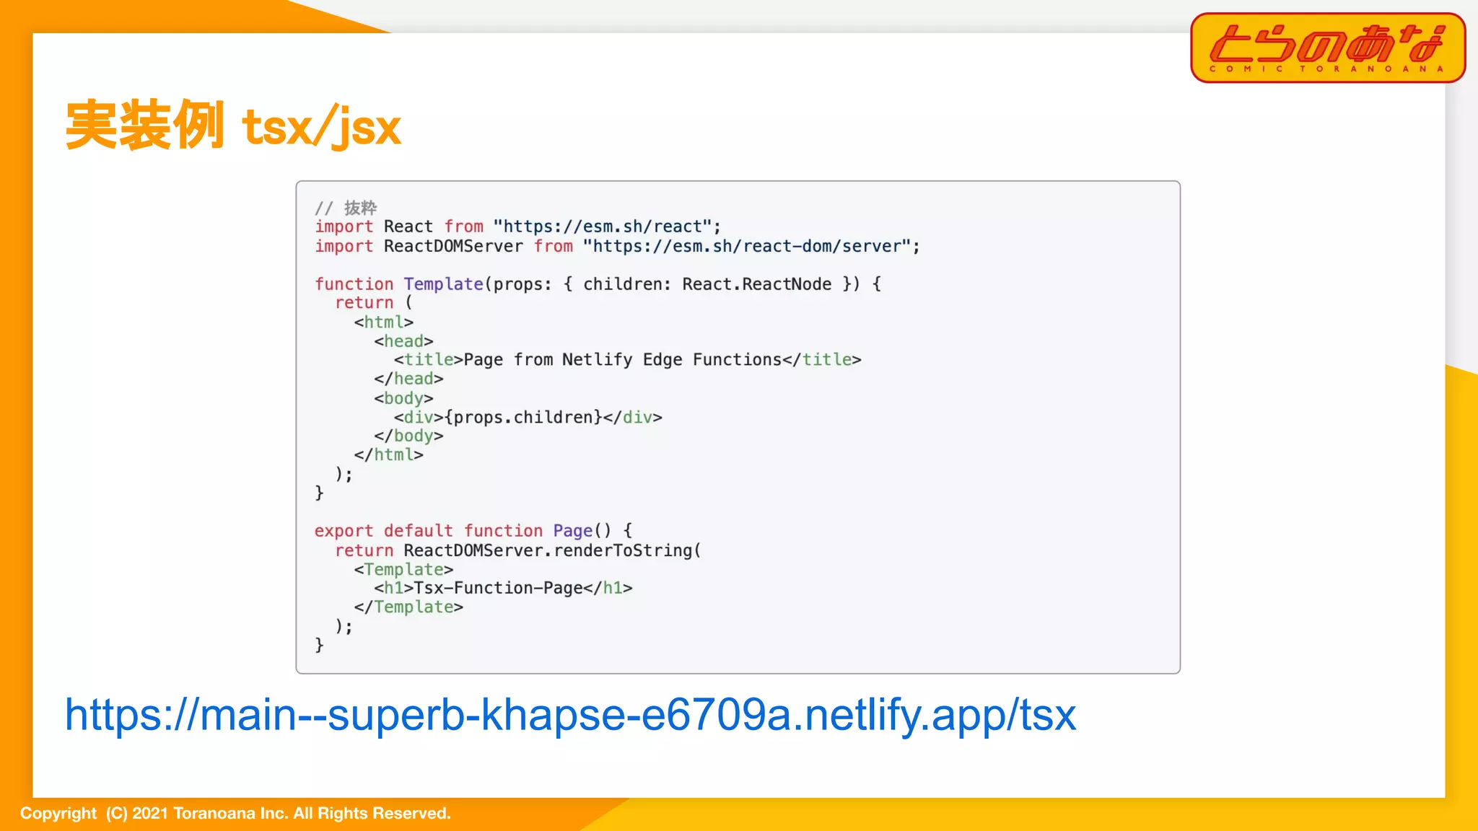Click the esm.sh/react import URL string
The width and height of the screenshot is (1478, 831).
tap(603, 227)
